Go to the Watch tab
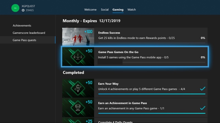220x123 pixels. click(132, 10)
